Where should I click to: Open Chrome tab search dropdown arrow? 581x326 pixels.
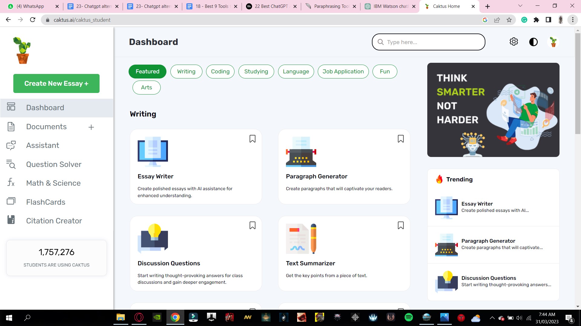[520, 6]
